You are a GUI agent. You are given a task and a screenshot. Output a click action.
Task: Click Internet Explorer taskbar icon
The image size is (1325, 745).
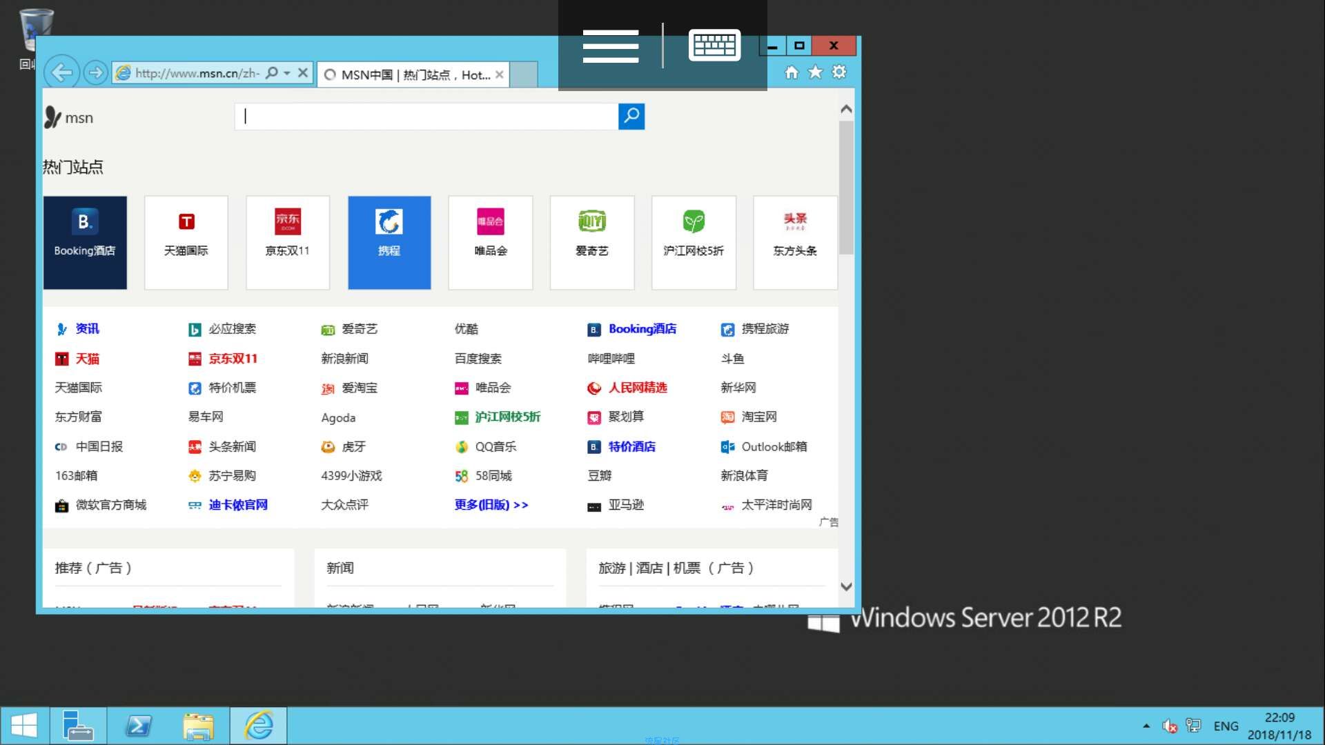(259, 726)
